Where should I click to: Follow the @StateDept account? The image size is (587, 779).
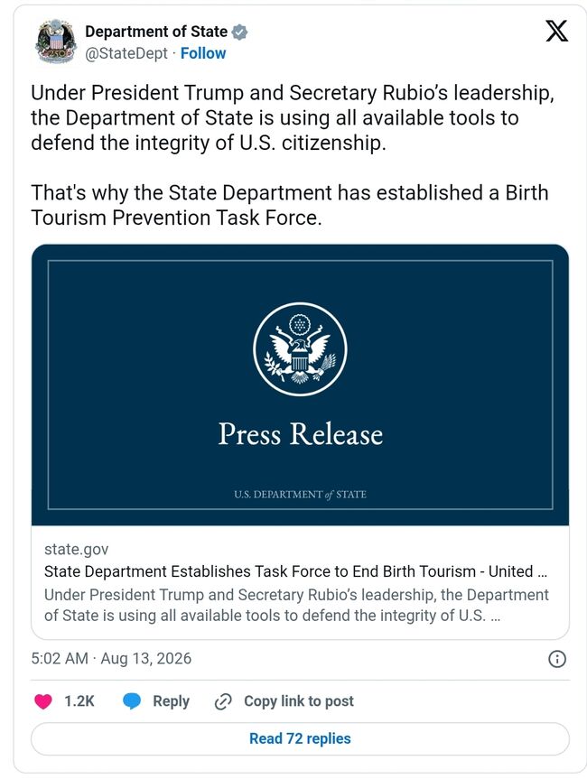[203, 53]
